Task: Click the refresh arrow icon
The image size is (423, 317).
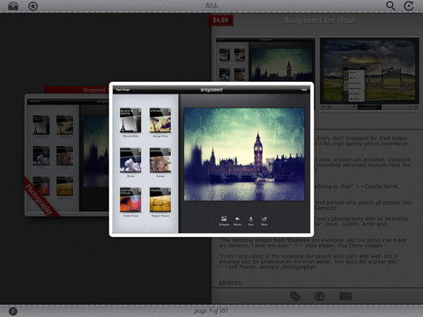Action: [x=409, y=6]
